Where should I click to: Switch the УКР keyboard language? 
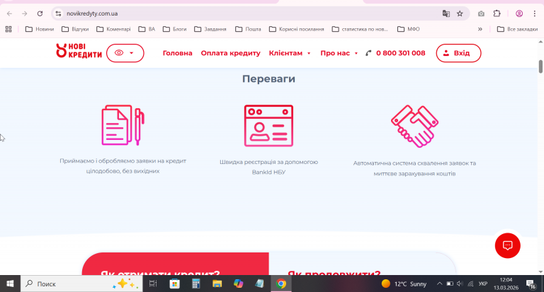coord(482,284)
